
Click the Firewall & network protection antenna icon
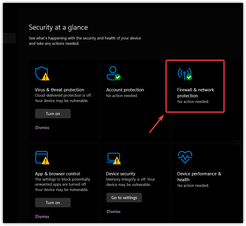184,74
